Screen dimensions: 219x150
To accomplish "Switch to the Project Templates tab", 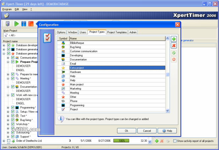I will [117, 32].
